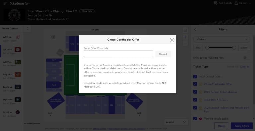Select the Aug 24 home game
This screenshot has height=131, width=255.
[x=12, y=74]
